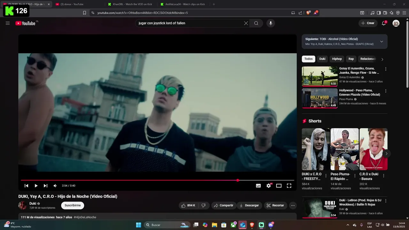Skip to the next video
409x230 pixels.
pos(46,186)
